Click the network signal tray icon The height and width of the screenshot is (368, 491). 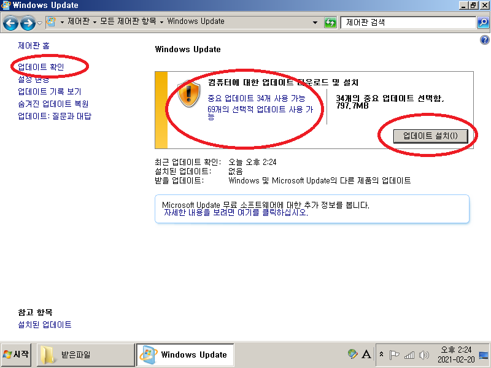[x=409, y=355]
